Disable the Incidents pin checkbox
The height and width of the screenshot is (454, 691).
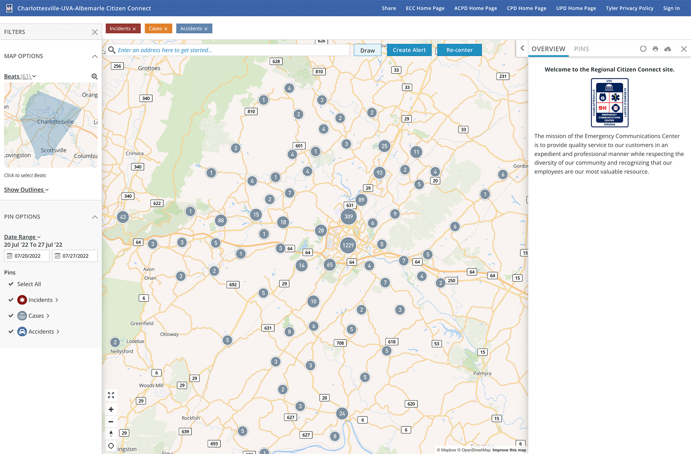(11, 299)
